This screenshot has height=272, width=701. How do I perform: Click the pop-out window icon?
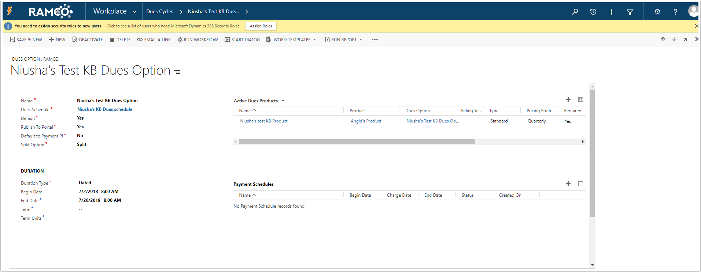coord(686,39)
